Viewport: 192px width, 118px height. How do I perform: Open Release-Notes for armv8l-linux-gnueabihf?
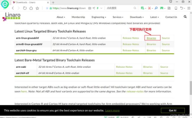click(x=131, y=44)
